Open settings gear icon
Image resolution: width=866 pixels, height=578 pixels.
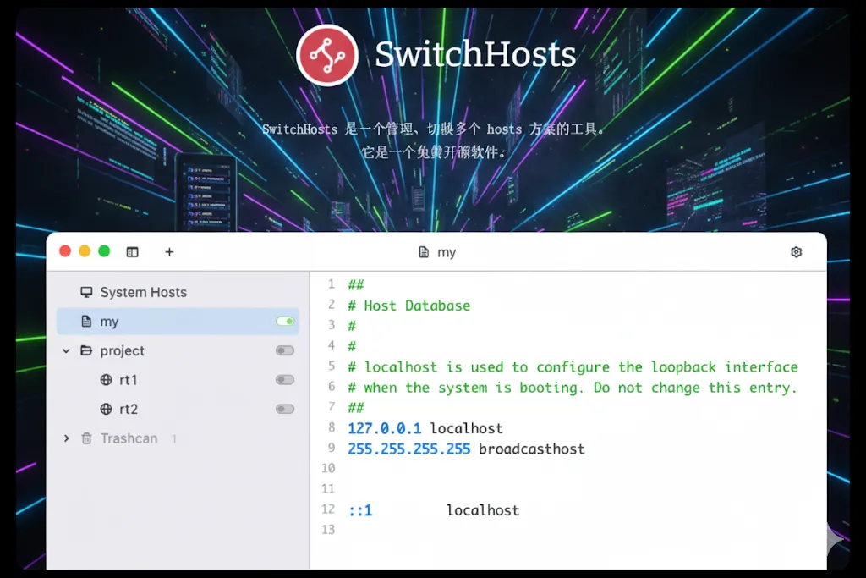tap(796, 252)
